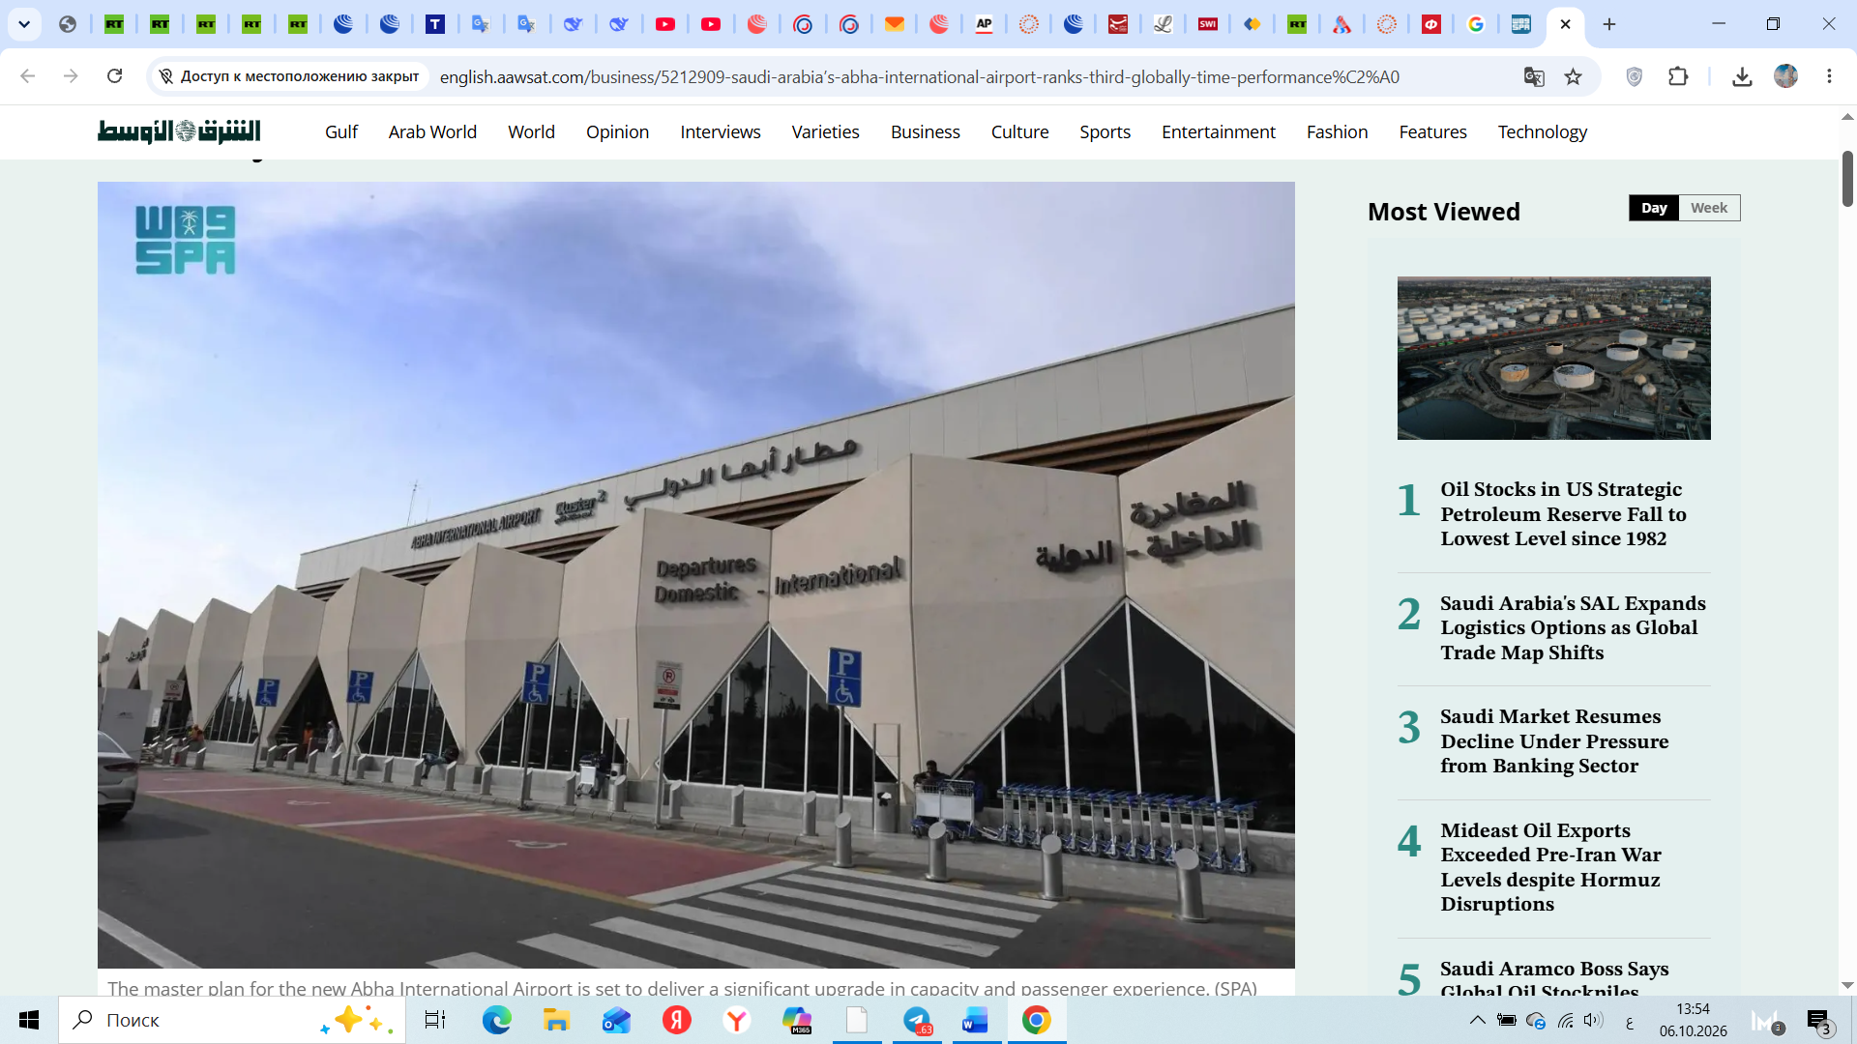Open Microsoft Word from the taskbar
The image size is (1857, 1044).
pos(976,1020)
